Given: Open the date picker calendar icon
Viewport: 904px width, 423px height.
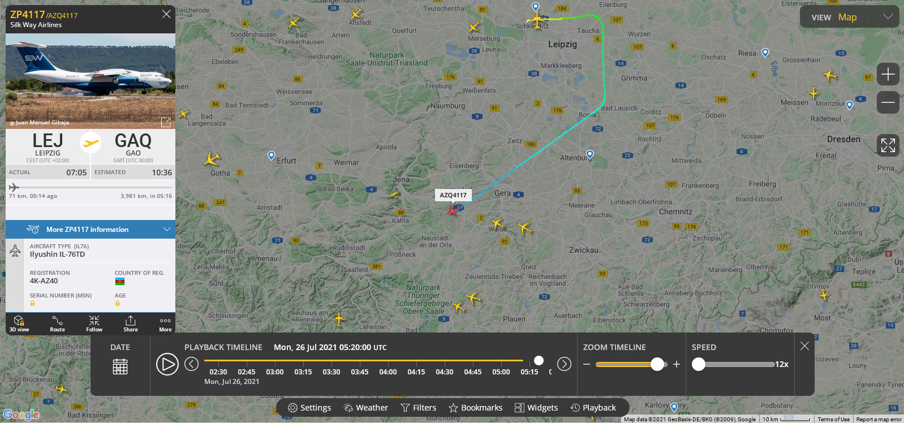Looking at the screenshot, I should (120, 366).
